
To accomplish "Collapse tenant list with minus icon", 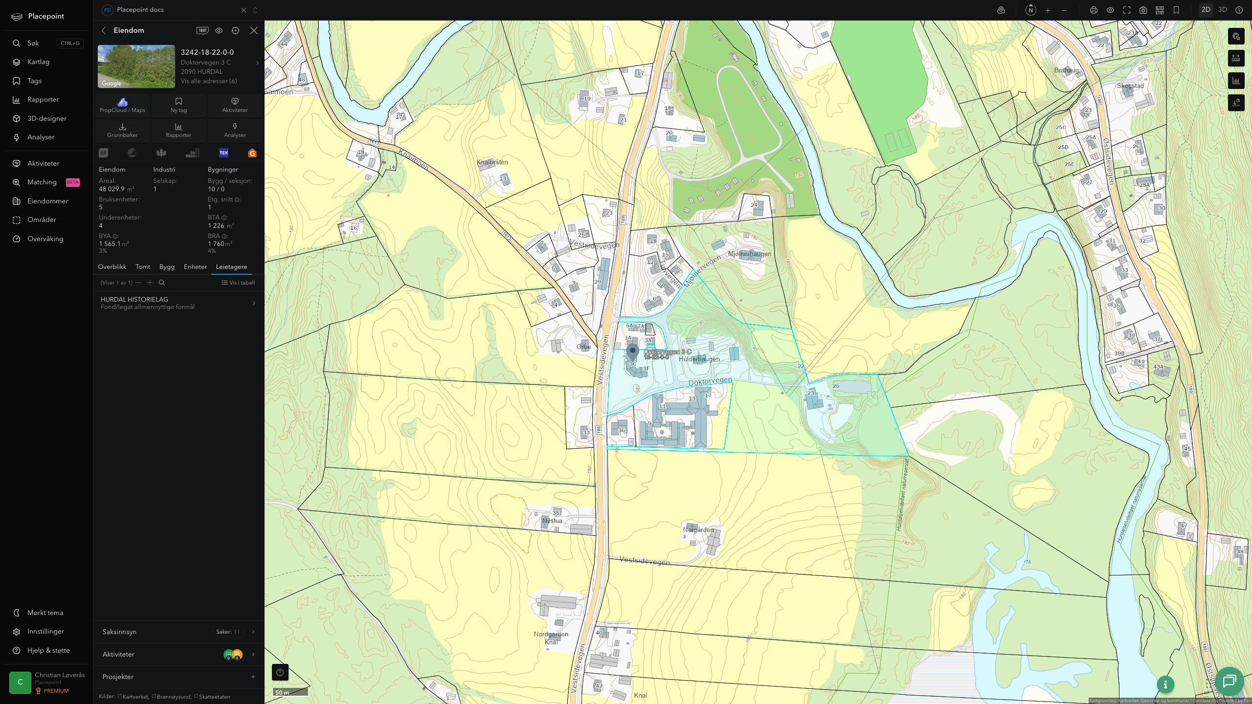I will 138,283.
